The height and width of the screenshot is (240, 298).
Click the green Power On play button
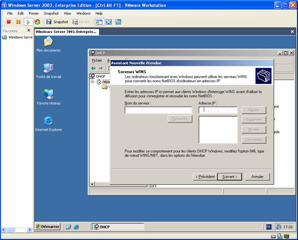28,22
